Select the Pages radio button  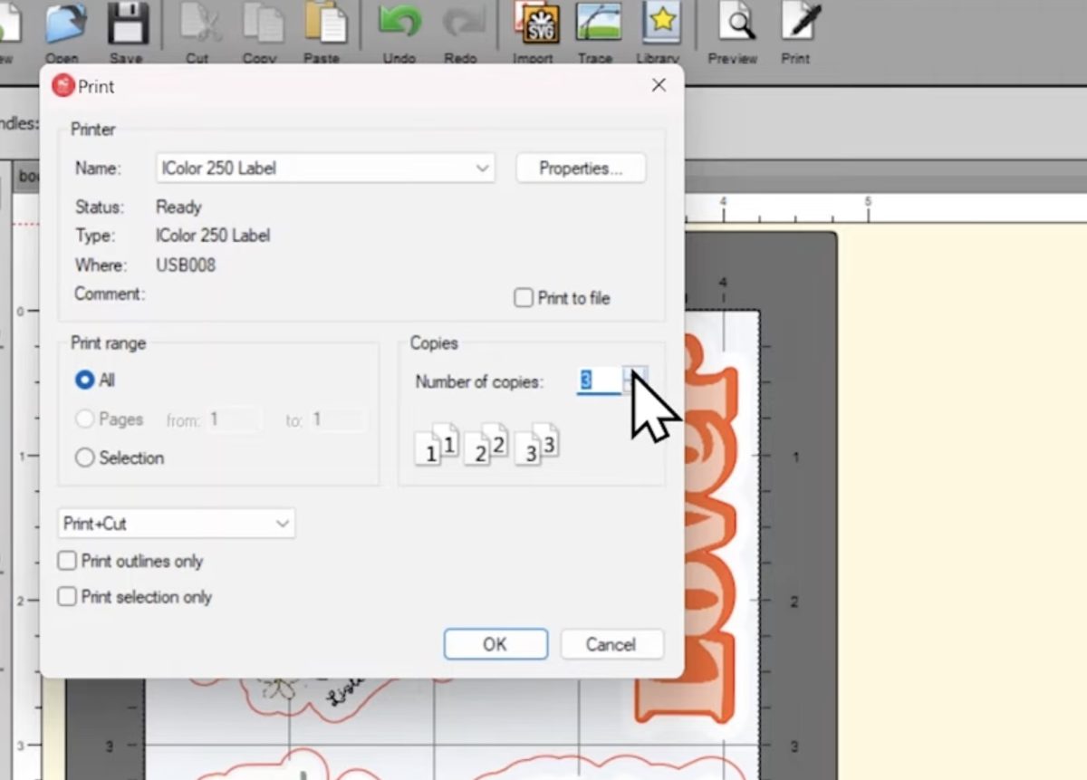pos(85,419)
